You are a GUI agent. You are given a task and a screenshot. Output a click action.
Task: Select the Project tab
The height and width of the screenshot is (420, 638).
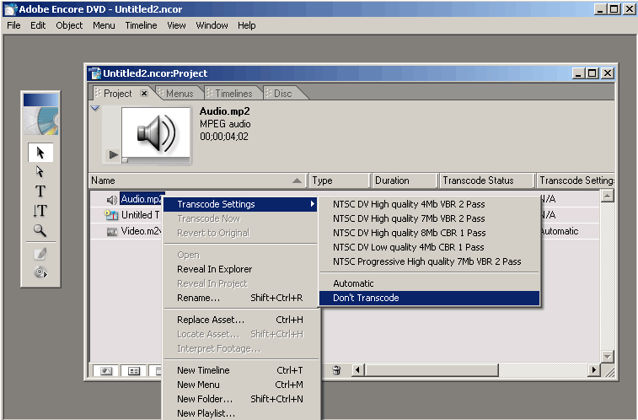pyautogui.click(x=118, y=94)
